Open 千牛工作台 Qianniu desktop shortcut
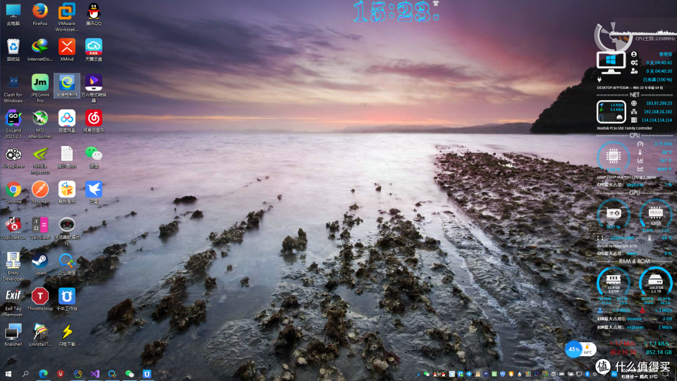This screenshot has height=381, width=677. pos(66,300)
